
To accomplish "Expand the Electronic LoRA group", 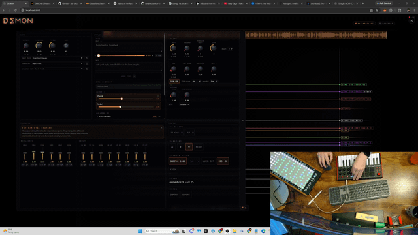I will click(x=104, y=117).
